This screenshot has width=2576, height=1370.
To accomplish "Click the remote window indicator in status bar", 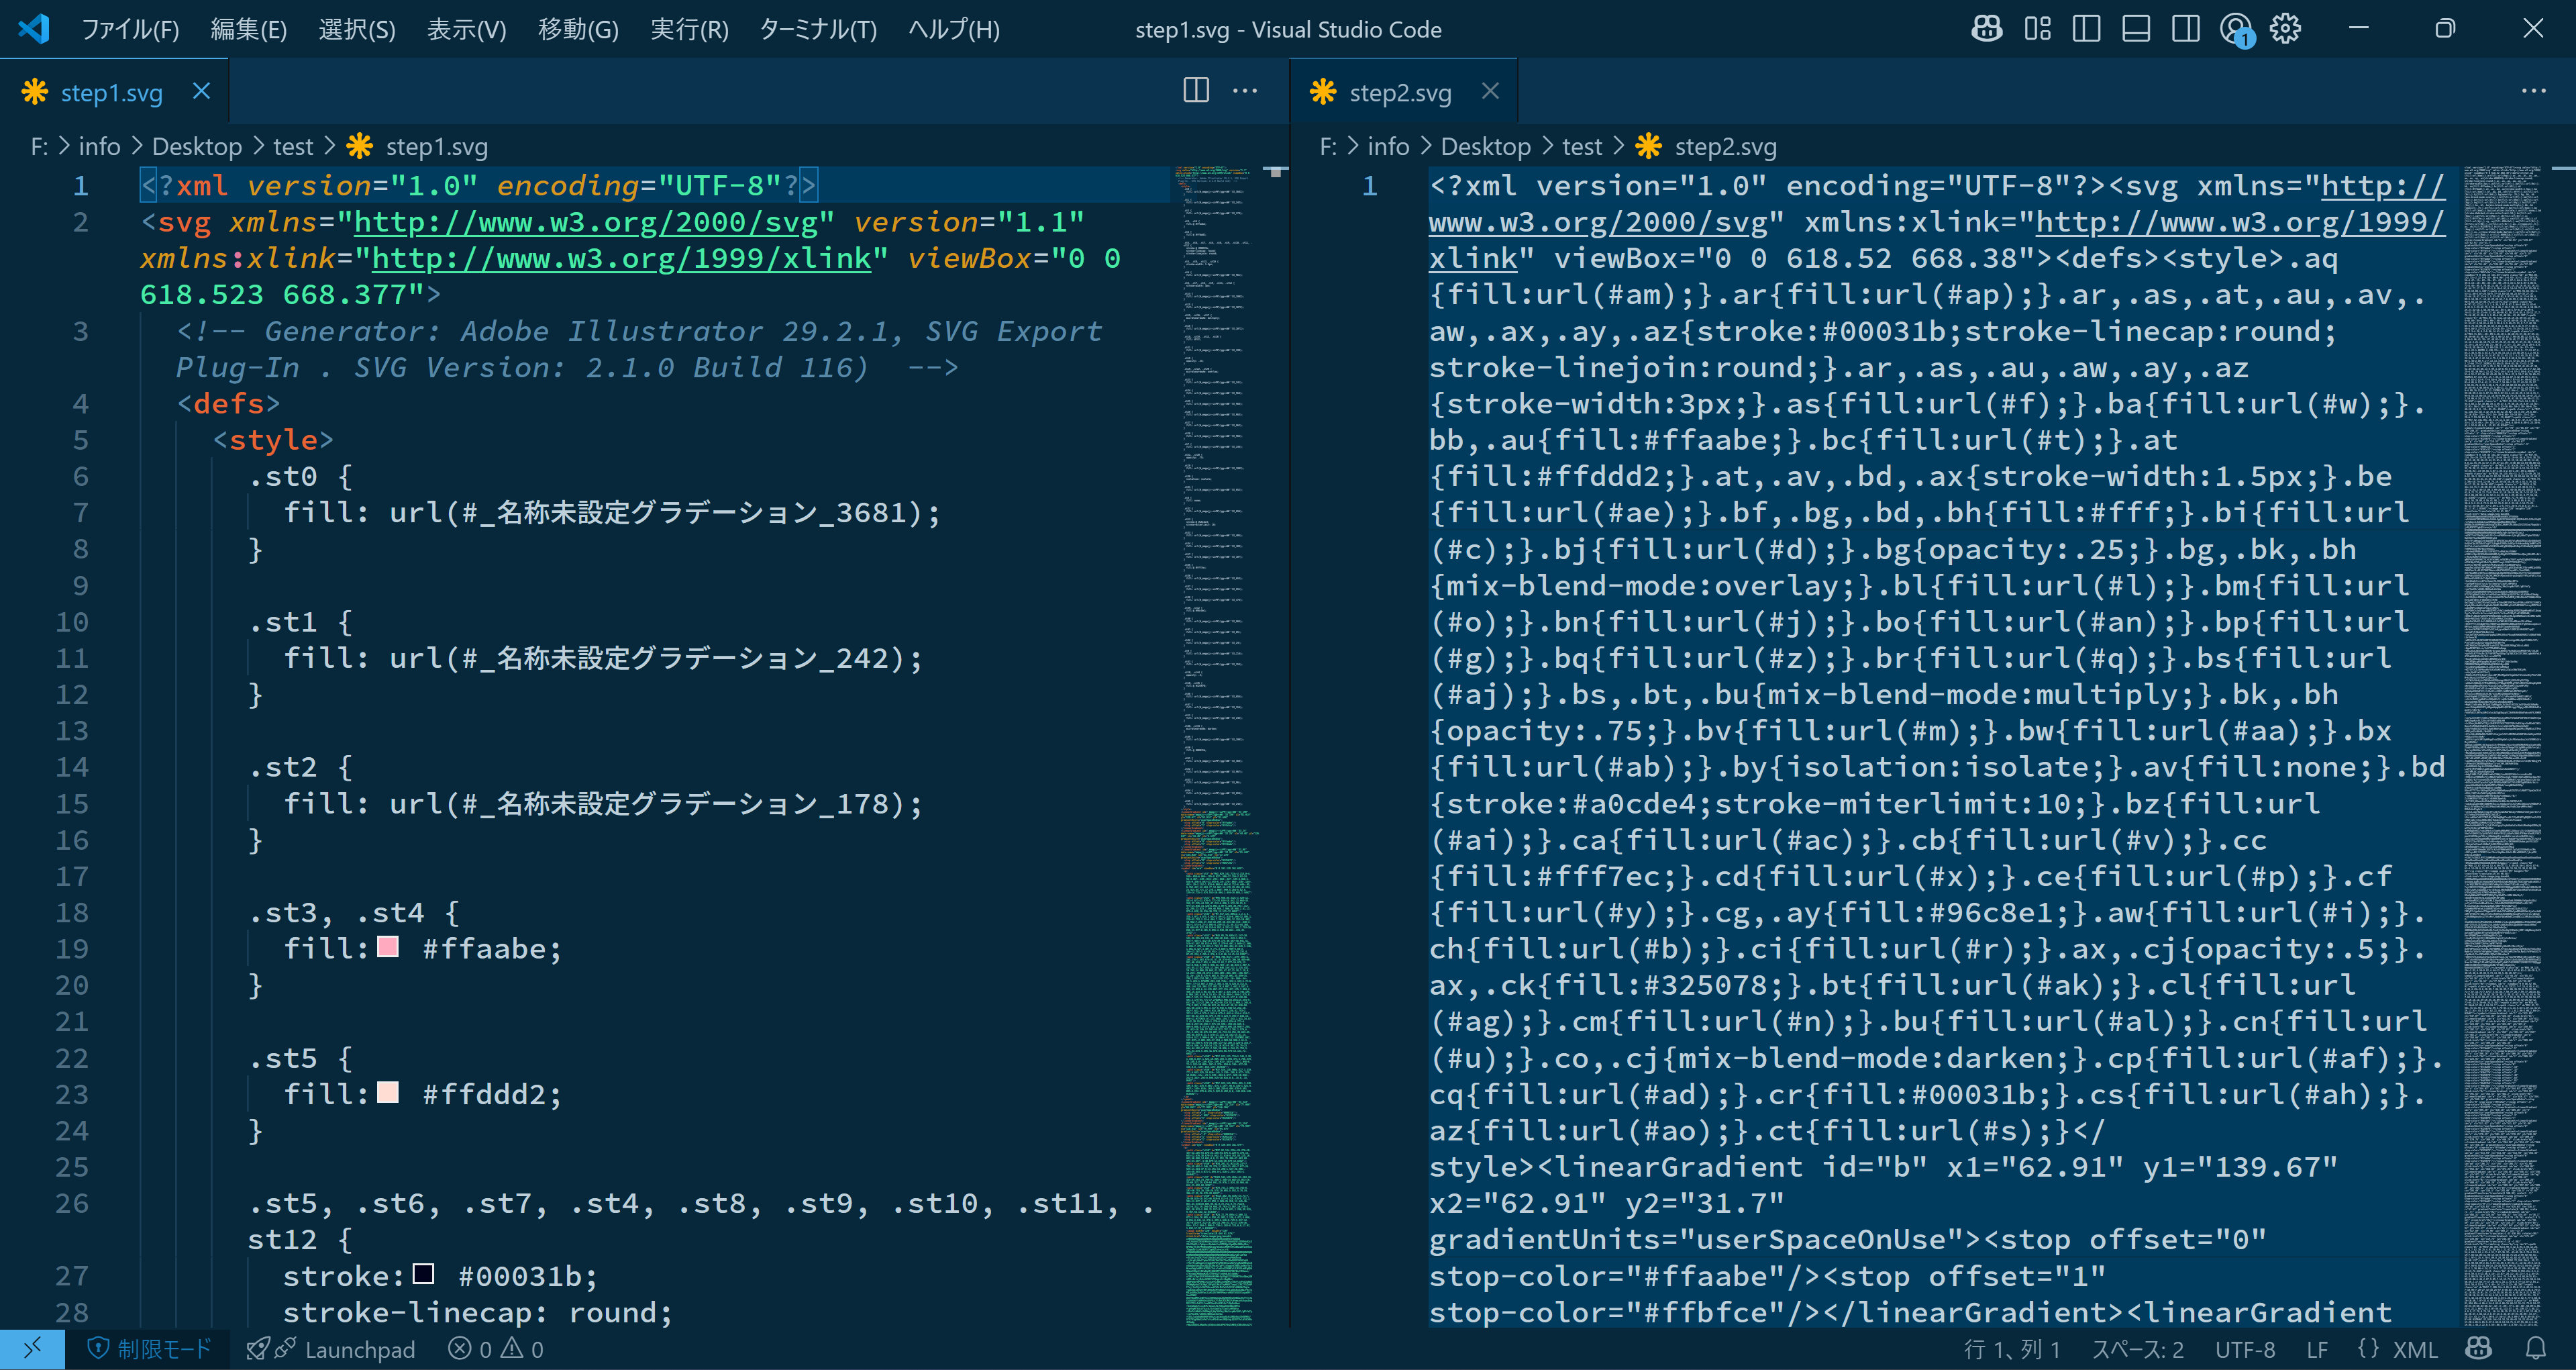I will 32,1348.
